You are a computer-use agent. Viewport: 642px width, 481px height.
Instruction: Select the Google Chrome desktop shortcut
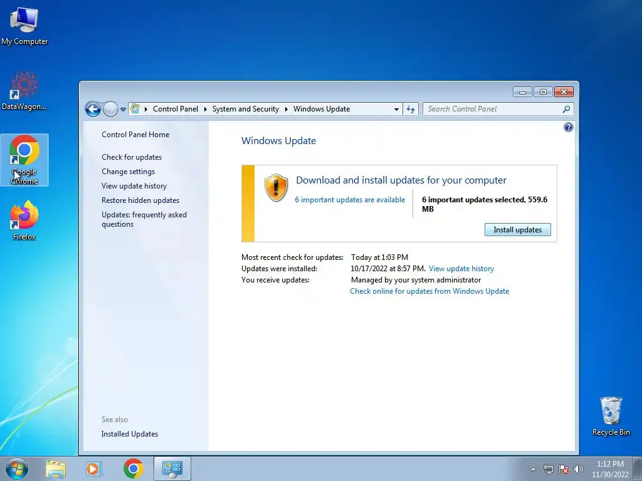(x=24, y=160)
